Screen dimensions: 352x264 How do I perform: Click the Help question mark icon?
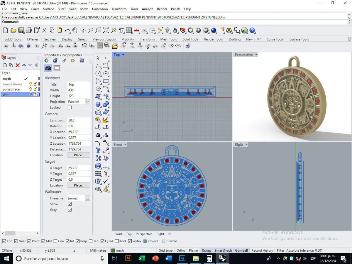(252, 30)
